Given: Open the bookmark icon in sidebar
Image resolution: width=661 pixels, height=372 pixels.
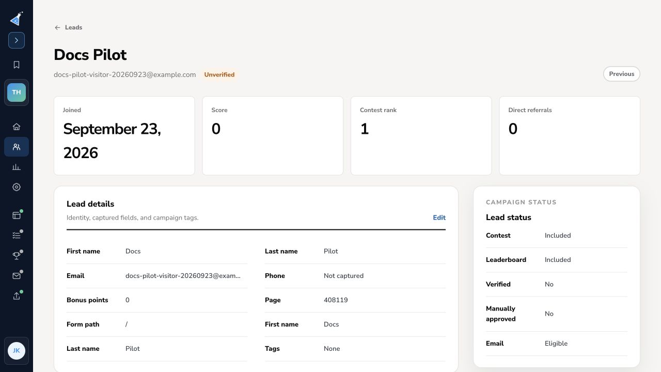Looking at the screenshot, I should [x=17, y=65].
